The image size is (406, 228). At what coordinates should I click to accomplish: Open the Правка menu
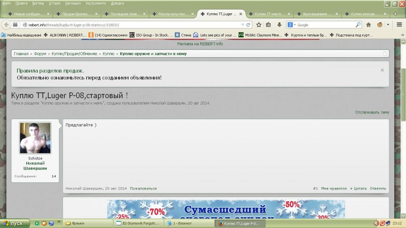click(x=21, y=3)
